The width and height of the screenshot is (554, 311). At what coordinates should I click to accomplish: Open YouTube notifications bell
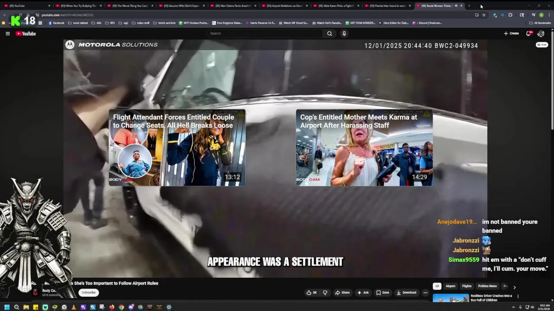529,33
